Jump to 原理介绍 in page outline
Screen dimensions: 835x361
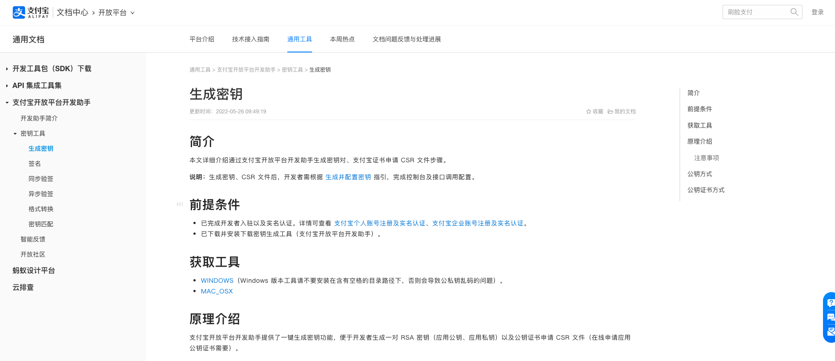[700, 141]
